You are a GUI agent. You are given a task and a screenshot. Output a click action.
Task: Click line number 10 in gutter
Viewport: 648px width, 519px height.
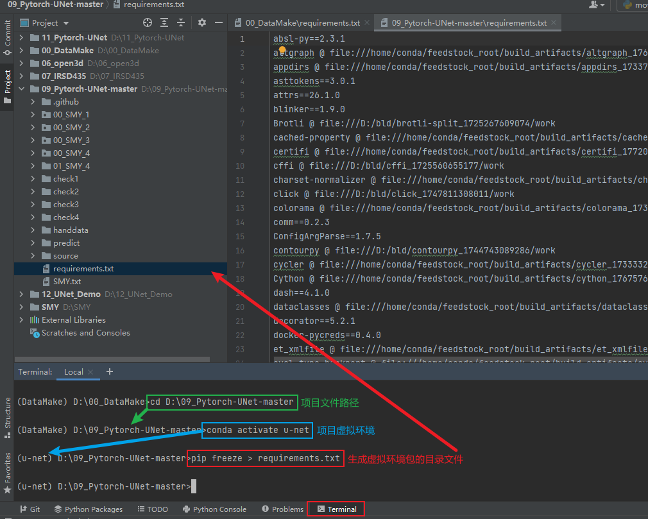click(x=240, y=166)
